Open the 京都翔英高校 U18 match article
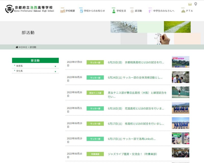 [136, 62]
